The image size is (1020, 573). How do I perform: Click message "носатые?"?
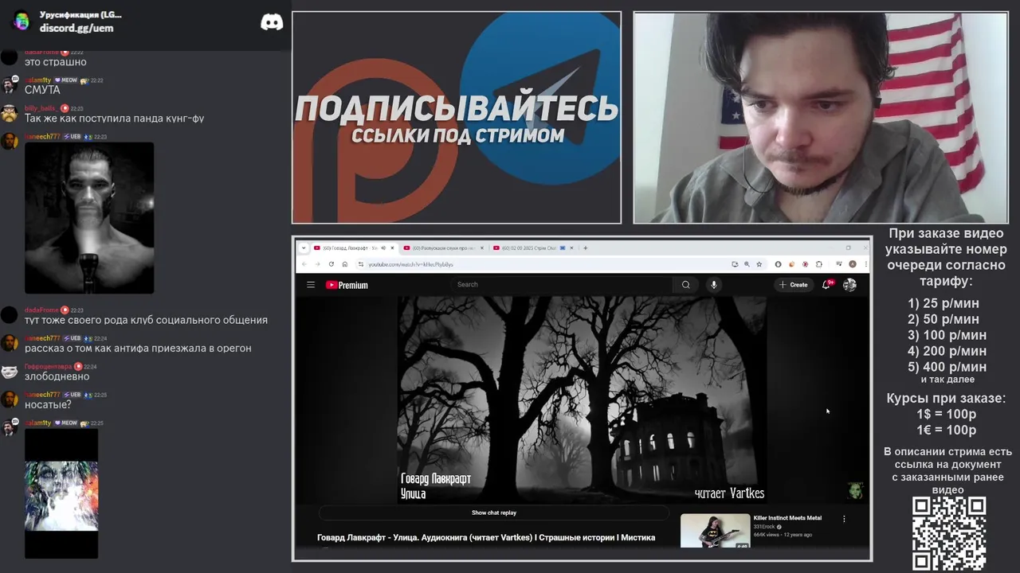pyautogui.click(x=48, y=404)
